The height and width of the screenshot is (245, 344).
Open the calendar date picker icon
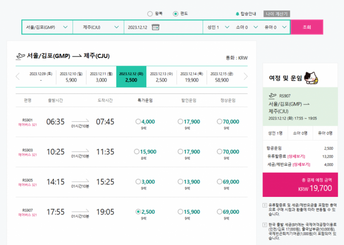155,28
